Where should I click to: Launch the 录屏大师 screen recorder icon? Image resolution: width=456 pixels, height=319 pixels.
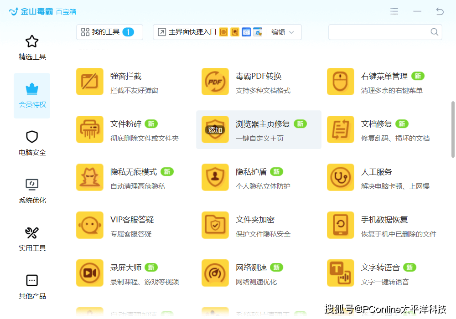(89, 273)
